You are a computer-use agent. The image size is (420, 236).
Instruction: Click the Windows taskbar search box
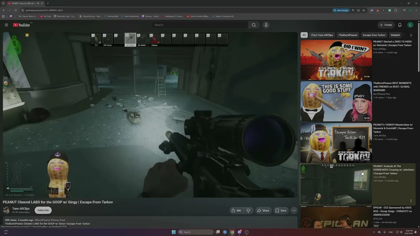click(196, 232)
